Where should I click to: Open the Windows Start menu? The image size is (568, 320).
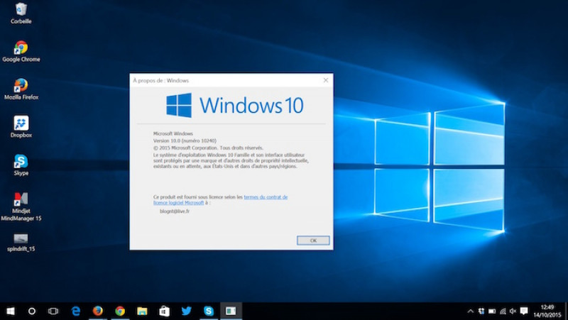tap(10, 311)
